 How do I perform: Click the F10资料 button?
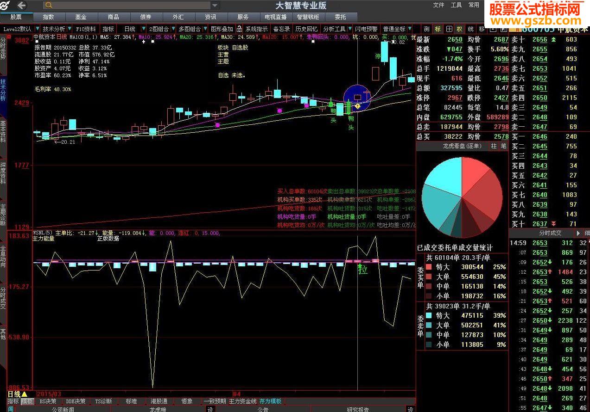point(86,29)
